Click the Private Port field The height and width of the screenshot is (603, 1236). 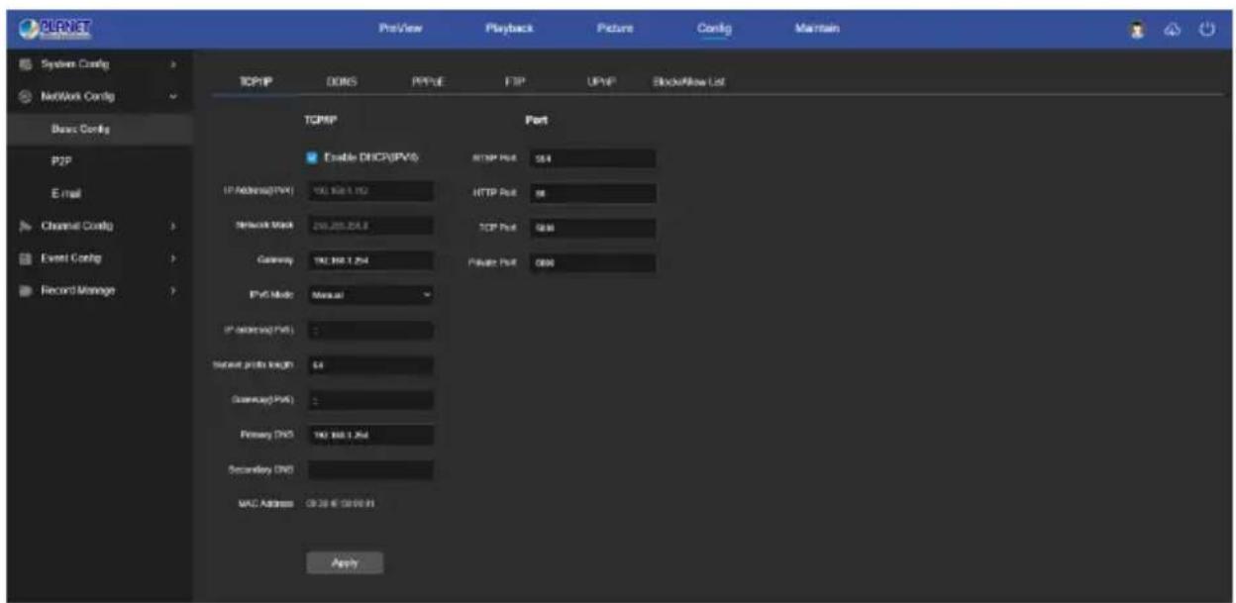pos(592,262)
